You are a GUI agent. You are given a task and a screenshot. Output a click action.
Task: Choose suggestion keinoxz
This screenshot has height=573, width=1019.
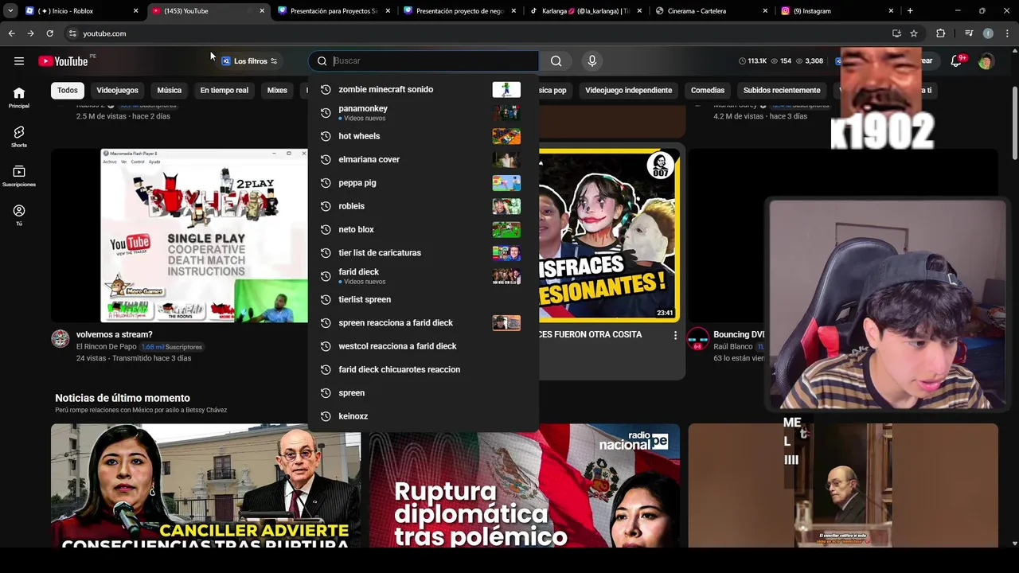[x=424, y=416]
